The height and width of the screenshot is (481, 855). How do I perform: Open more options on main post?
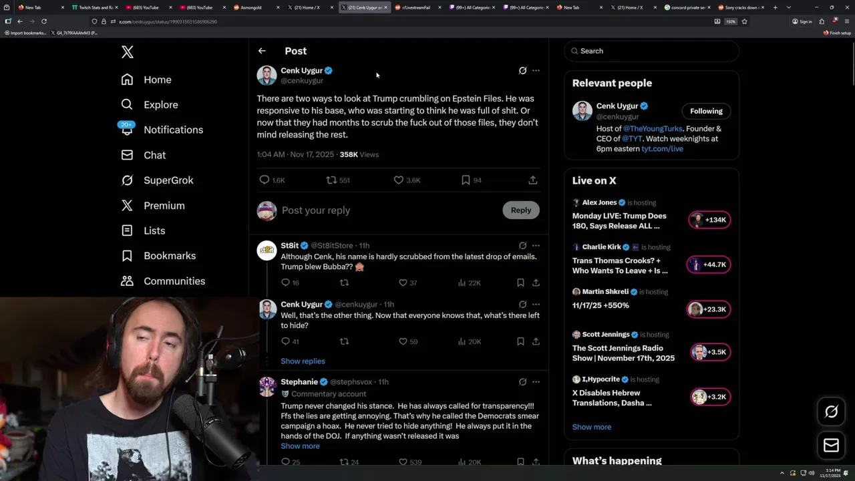click(536, 70)
